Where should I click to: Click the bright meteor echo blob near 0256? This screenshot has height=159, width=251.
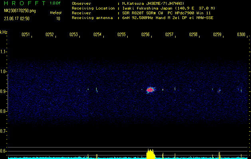coord(150,90)
